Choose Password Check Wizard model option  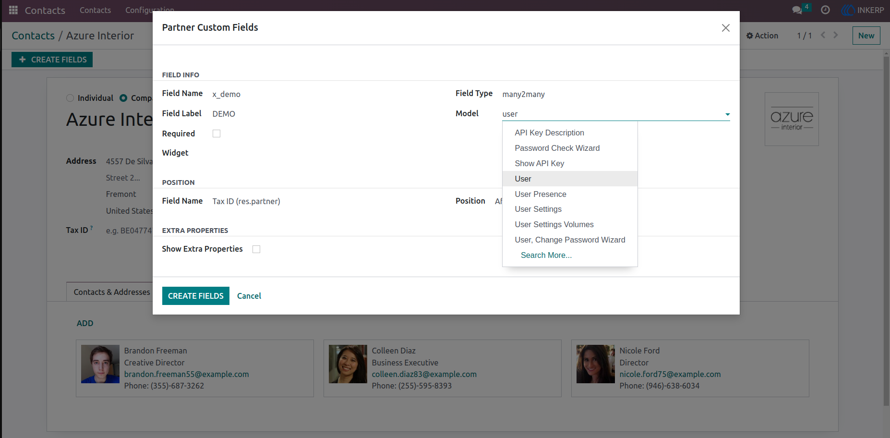tap(570, 148)
